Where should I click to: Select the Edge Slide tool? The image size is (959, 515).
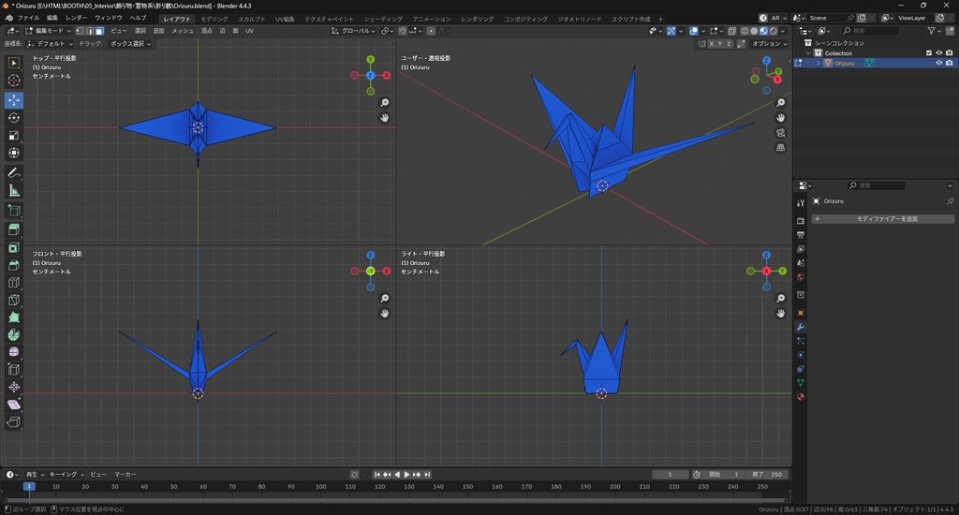(13, 370)
